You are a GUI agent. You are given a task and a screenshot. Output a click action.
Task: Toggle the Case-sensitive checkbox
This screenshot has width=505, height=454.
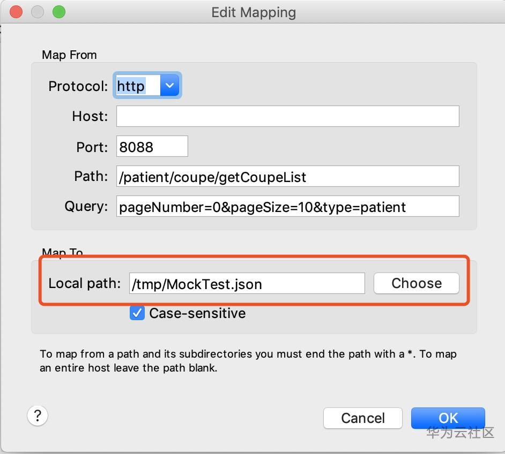point(137,313)
